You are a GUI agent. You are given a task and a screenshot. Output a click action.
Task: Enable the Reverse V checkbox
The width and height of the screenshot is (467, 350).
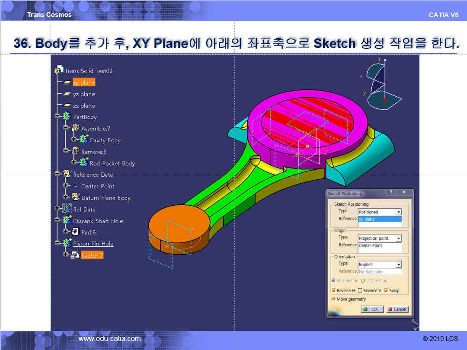coord(360,290)
